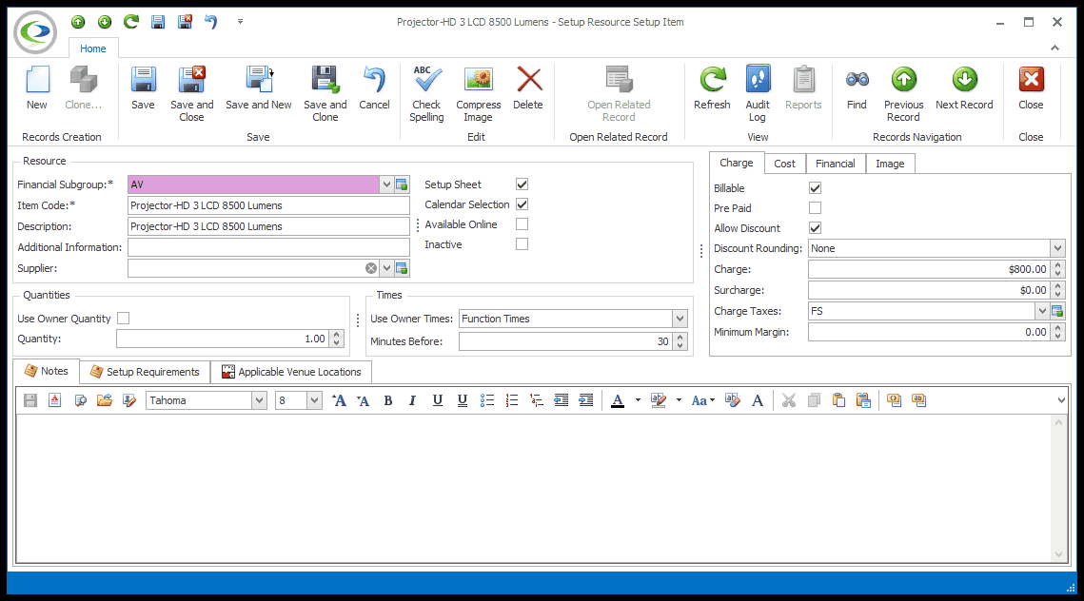Increase the Quantity with the up stepper
Screen dimensions: 1084x601
click(337, 335)
